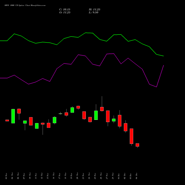
Task: Click the '11 Nov' date label
Action: [36, 176]
